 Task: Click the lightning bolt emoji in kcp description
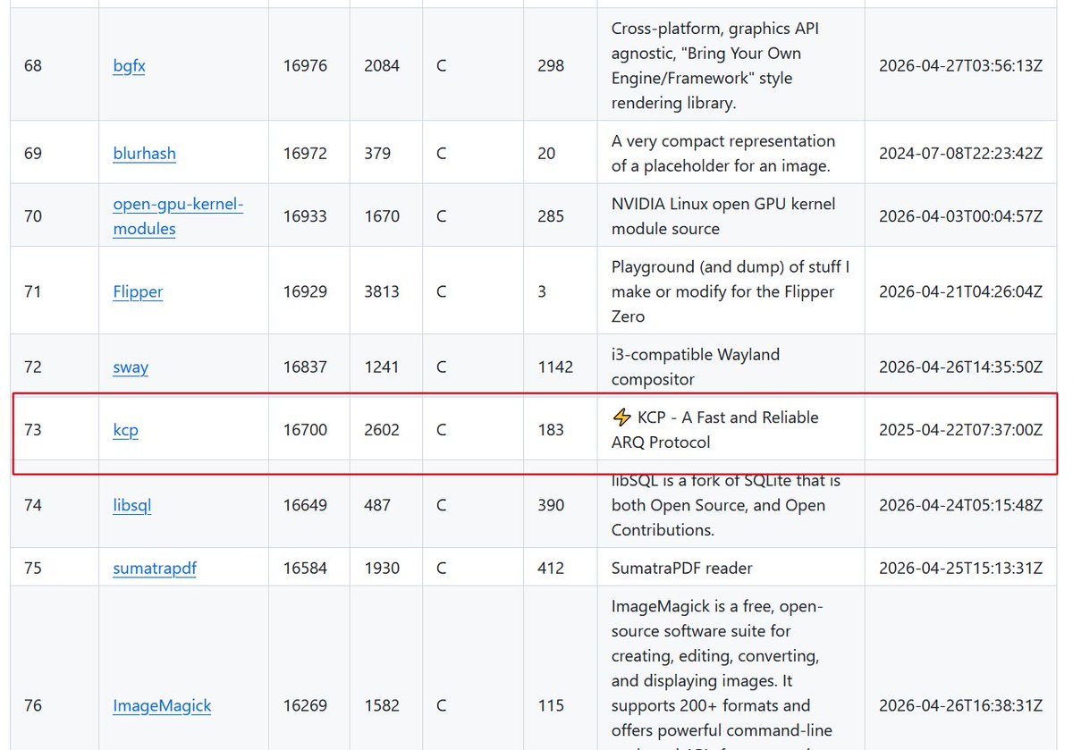pyautogui.click(x=621, y=417)
